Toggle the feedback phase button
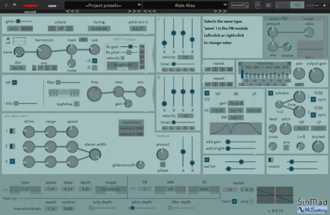The width and height of the screenshot is (330, 215). tap(163, 164)
